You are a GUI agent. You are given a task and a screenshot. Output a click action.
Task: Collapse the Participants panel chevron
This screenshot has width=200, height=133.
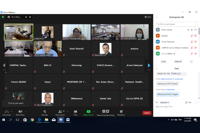click(157, 17)
